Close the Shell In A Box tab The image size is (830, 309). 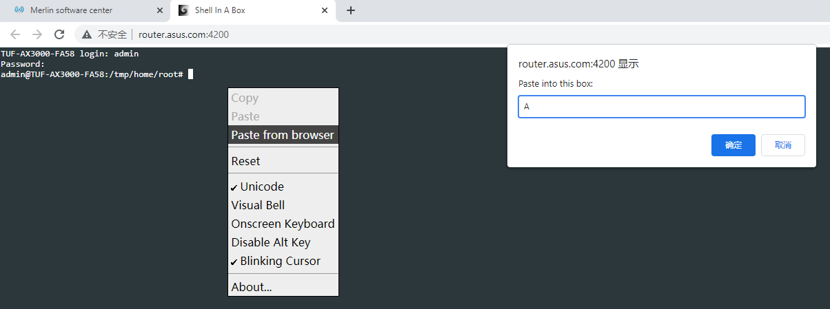323,10
